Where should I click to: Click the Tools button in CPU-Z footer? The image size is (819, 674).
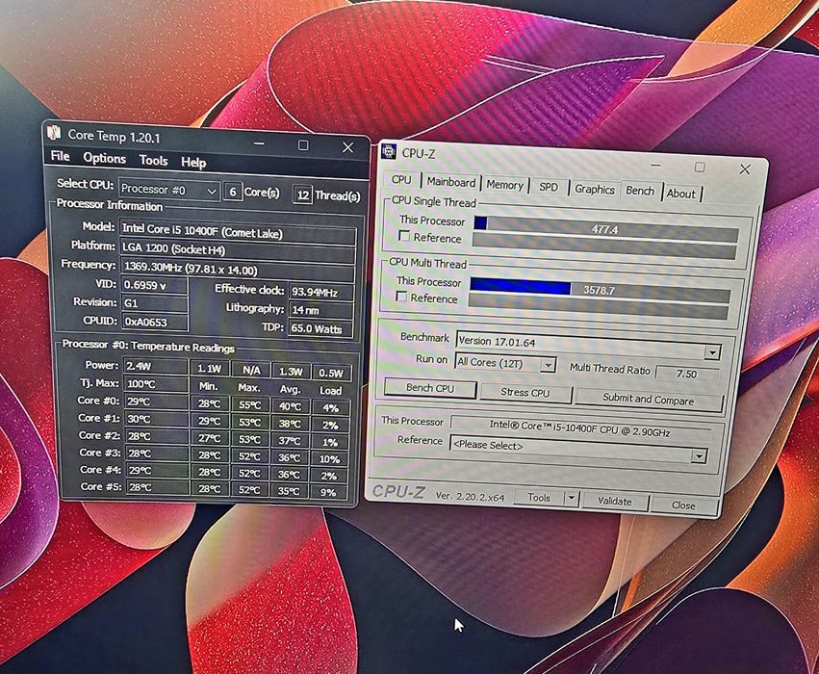[539, 498]
